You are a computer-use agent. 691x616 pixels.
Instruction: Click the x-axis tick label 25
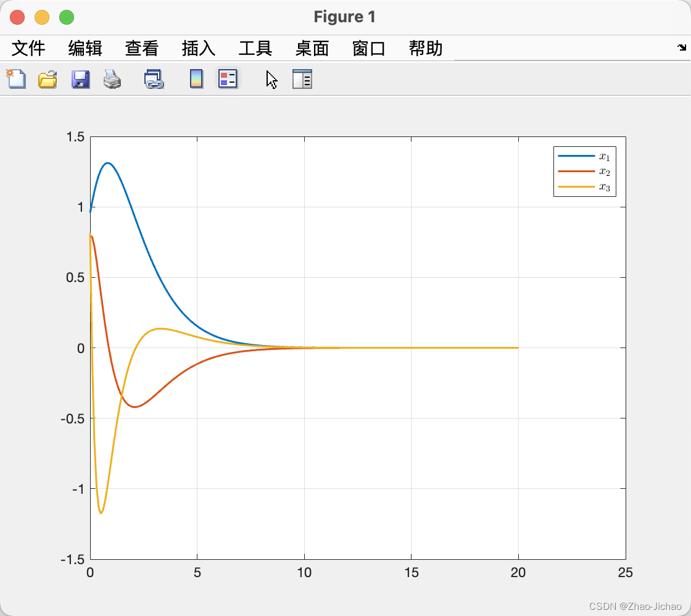[x=626, y=572]
